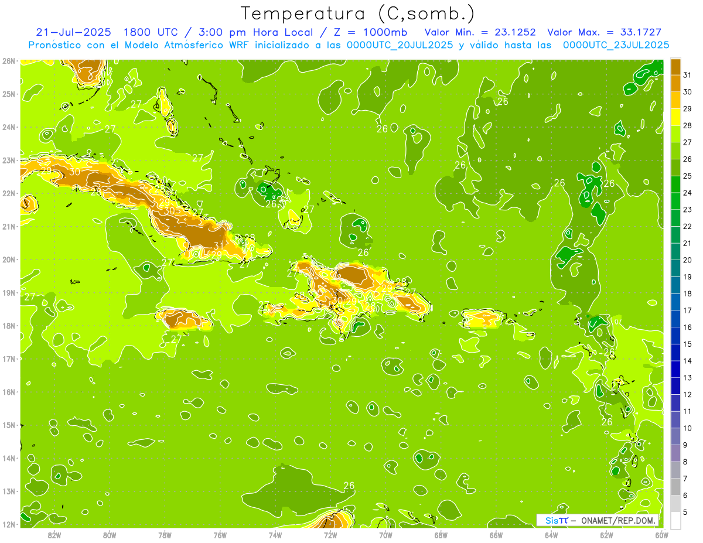Click the "74W" longitude axis label
This screenshot has width=703, height=543.
pyautogui.click(x=275, y=535)
